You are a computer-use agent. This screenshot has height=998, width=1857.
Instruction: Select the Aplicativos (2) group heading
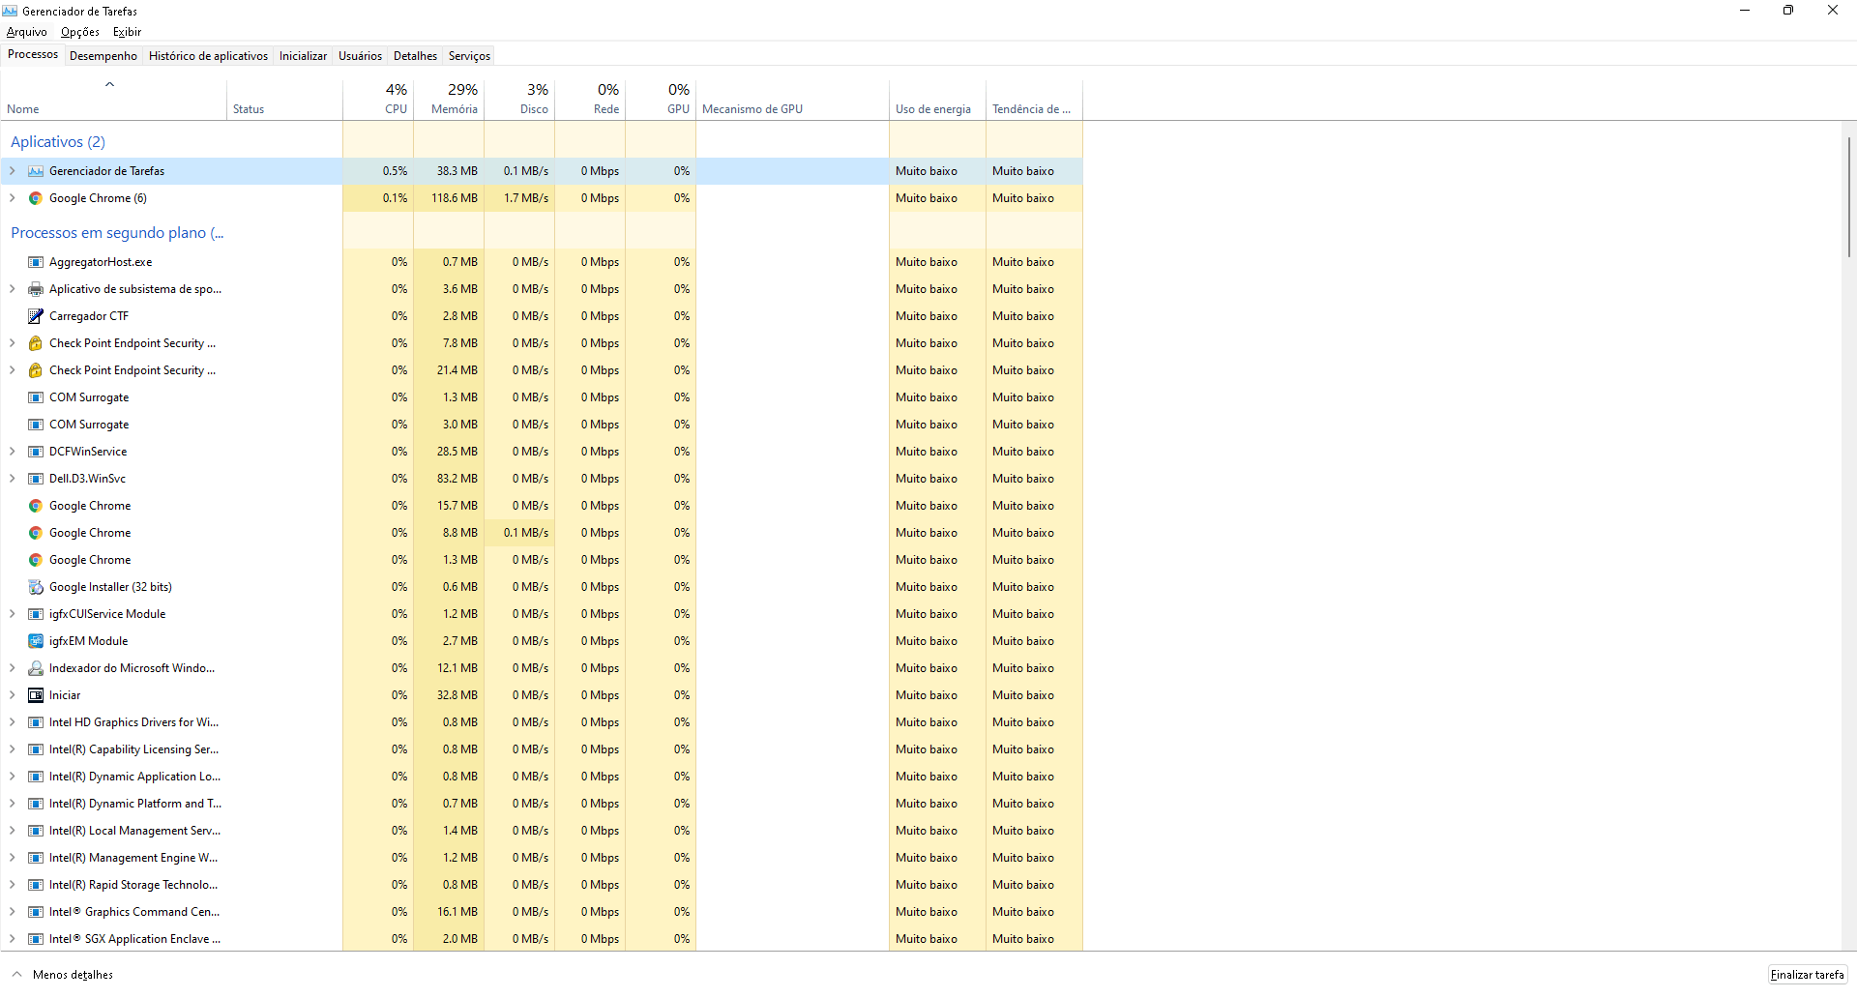coord(58,142)
